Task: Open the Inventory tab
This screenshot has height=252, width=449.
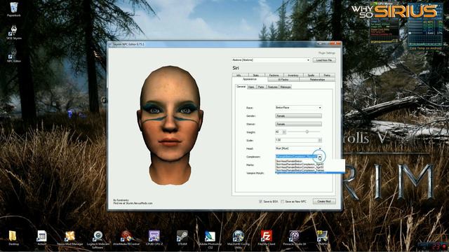Action: click(293, 76)
